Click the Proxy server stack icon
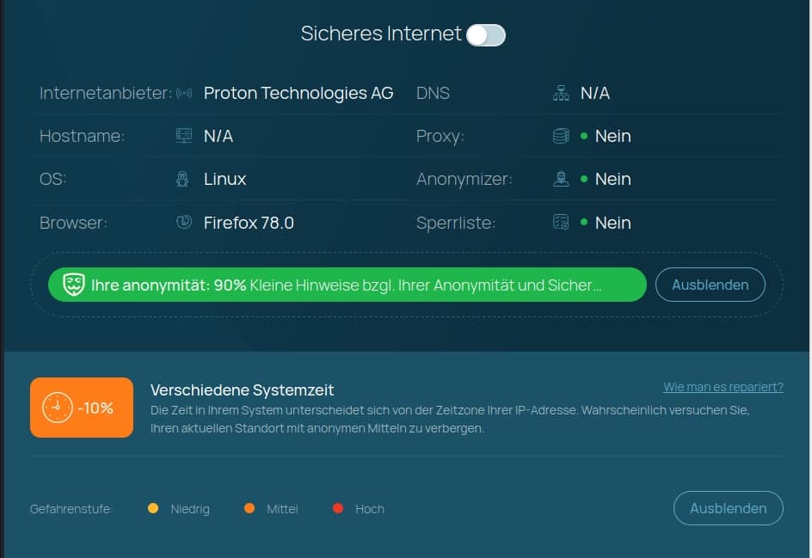Image resolution: width=812 pixels, height=558 pixels. 561,136
